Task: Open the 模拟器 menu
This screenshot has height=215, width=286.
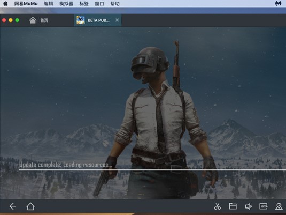Action: coord(66,4)
